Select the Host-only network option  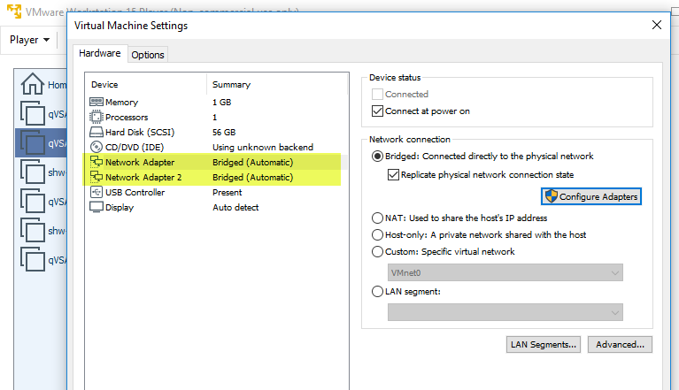(377, 234)
